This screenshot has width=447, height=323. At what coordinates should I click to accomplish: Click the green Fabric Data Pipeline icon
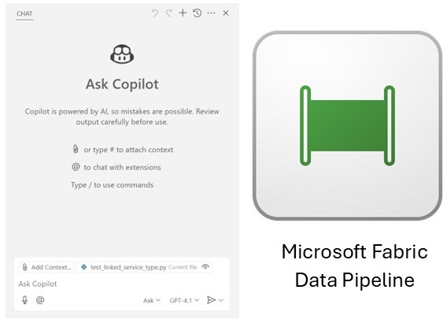tap(347, 125)
